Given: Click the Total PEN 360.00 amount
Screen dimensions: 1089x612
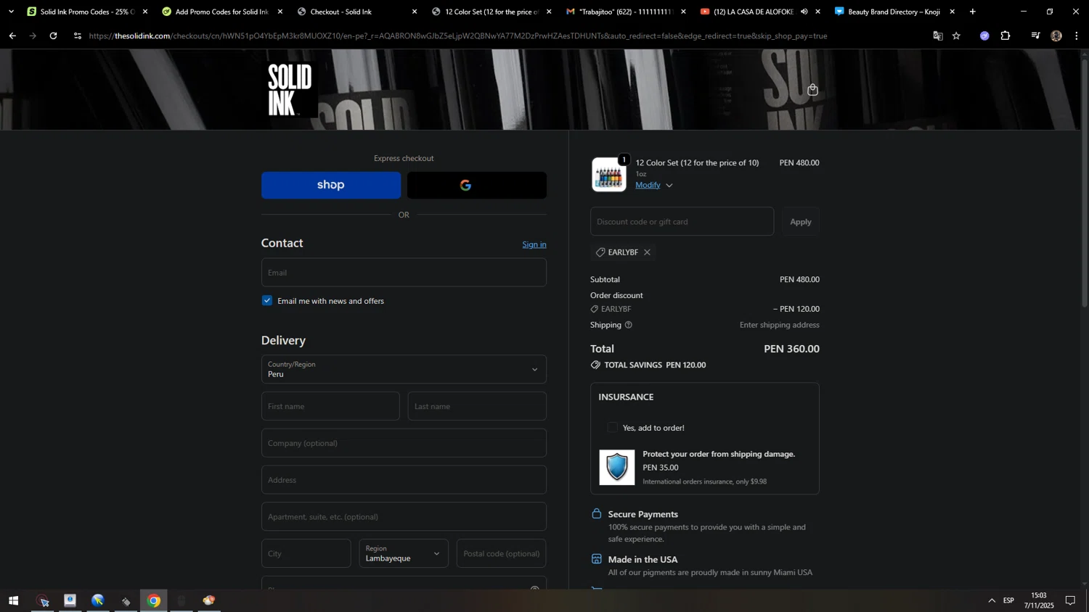Looking at the screenshot, I should coord(791,349).
